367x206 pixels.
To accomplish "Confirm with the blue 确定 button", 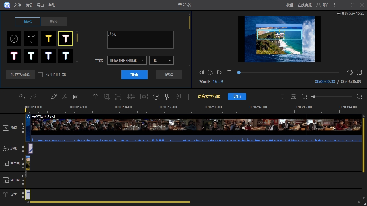I will [x=134, y=75].
